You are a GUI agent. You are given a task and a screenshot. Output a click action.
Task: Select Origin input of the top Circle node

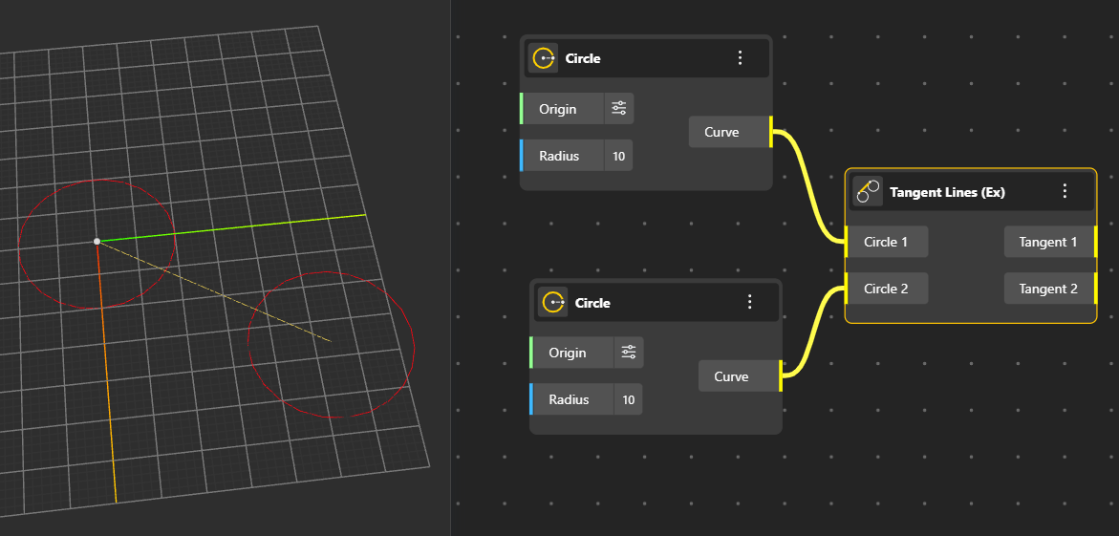click(562, 109)
